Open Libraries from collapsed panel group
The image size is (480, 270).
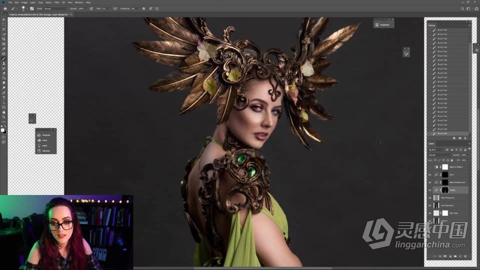(45, 151)
